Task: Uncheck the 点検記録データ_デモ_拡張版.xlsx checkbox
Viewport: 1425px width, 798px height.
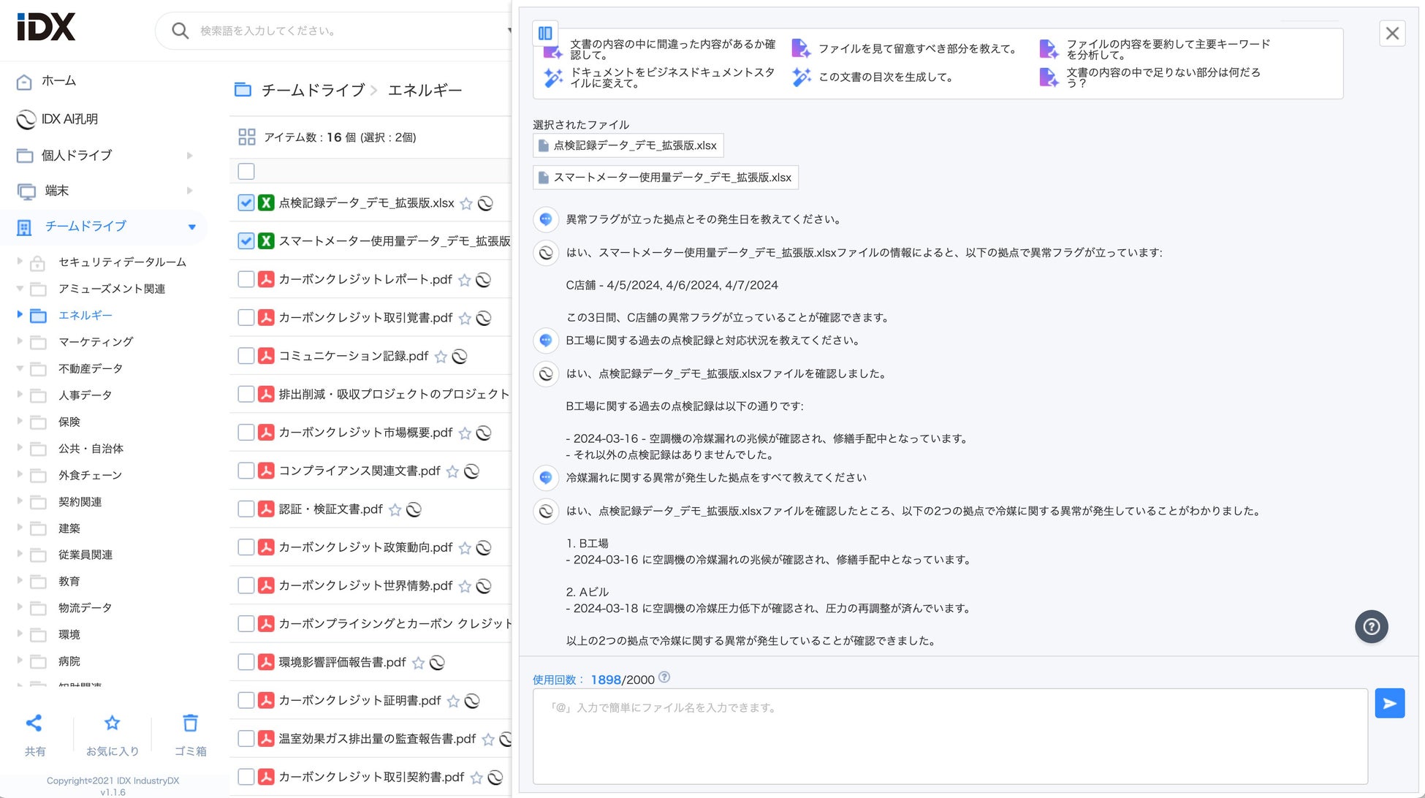Action: pos(246,203)
